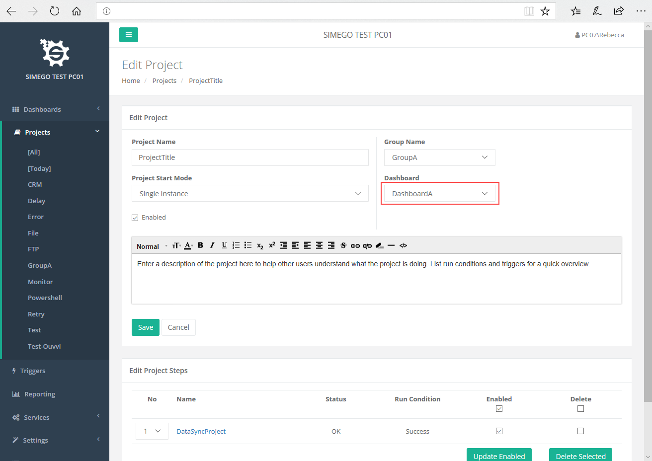Expand the Dashboards sidebar menu

55,109
